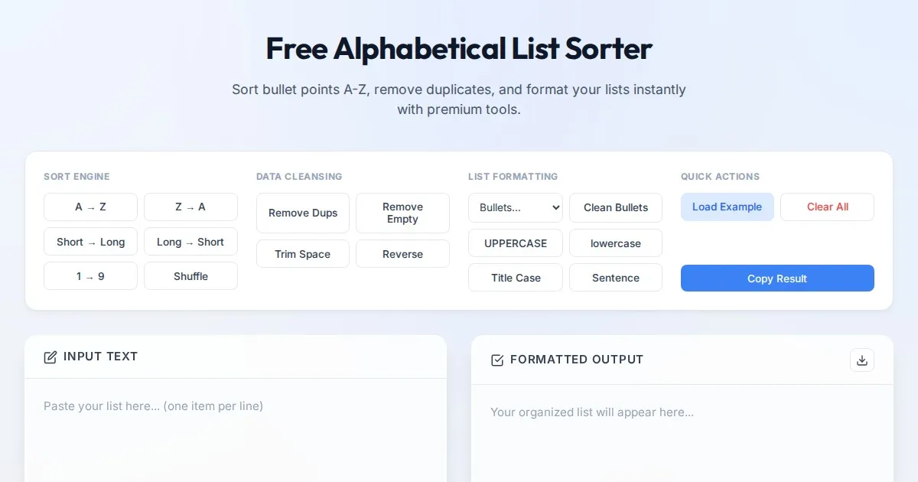This screenshot has height=482, width=918.
Task: Apply Title Case formatting
Action: 515,278
